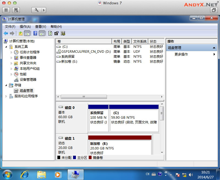Image resolution: width=220 pixels, height=180 pixels.
Task: Open 设备管理器 in the tree
Action: (x=28, y=80)
